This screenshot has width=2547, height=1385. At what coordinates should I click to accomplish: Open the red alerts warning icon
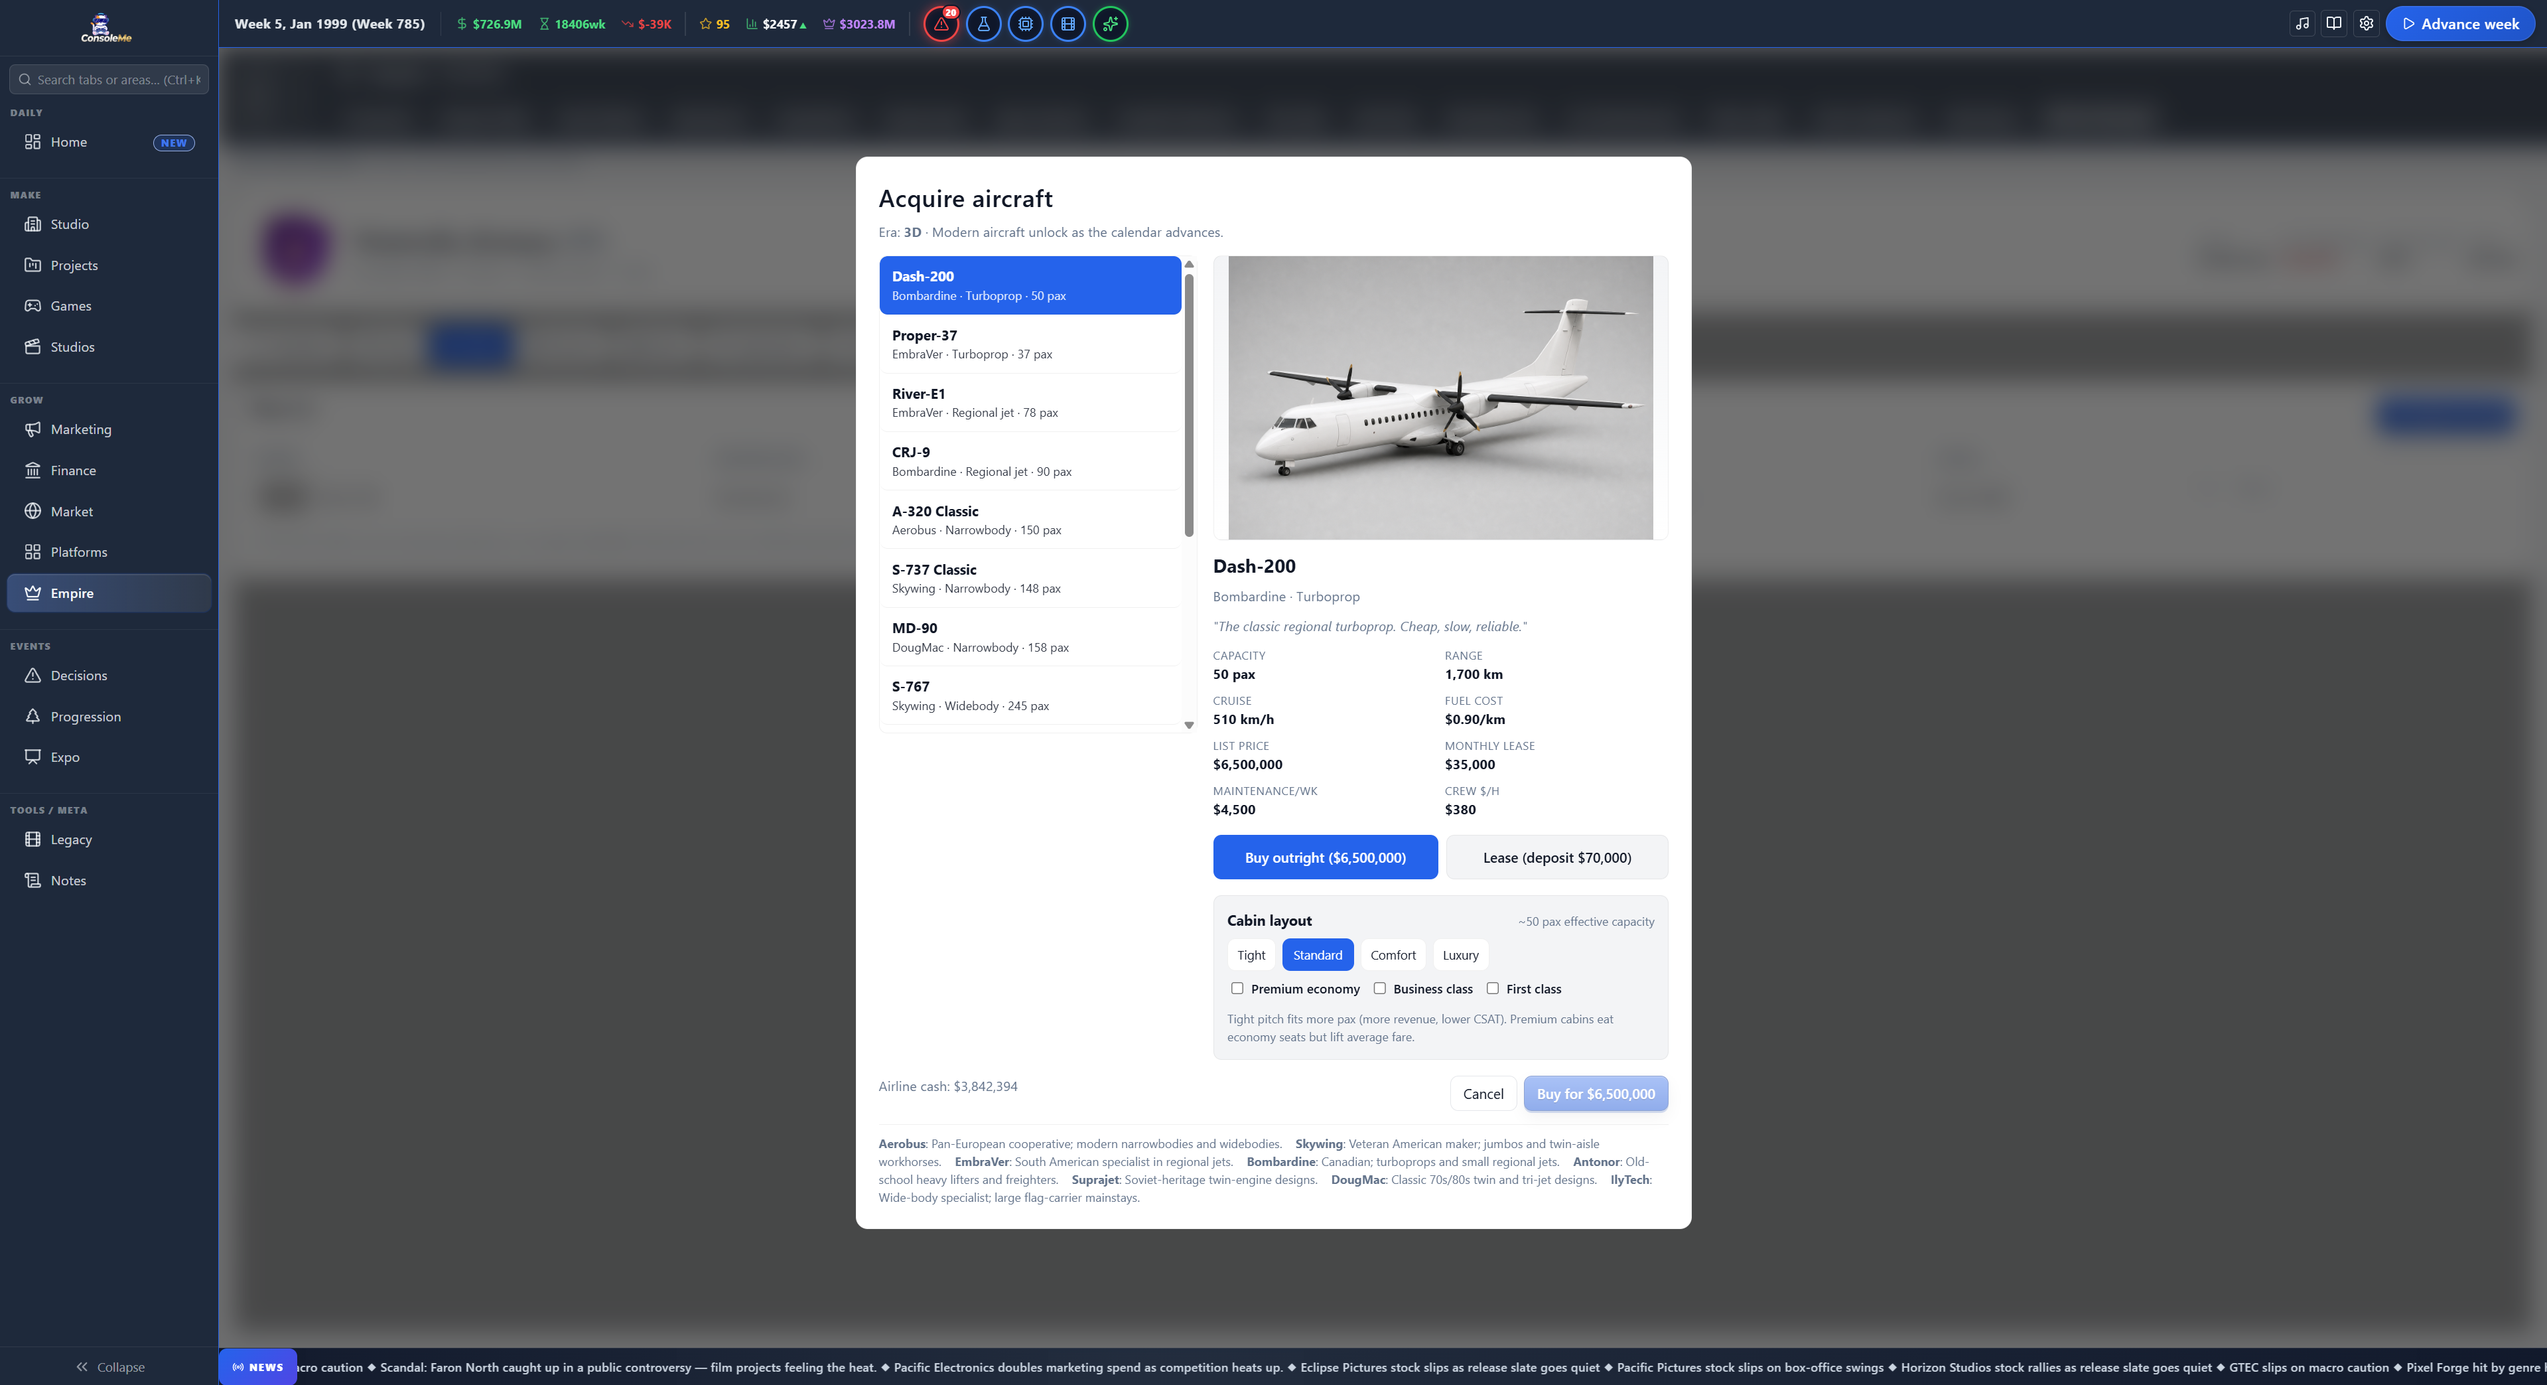coord(940,24)
